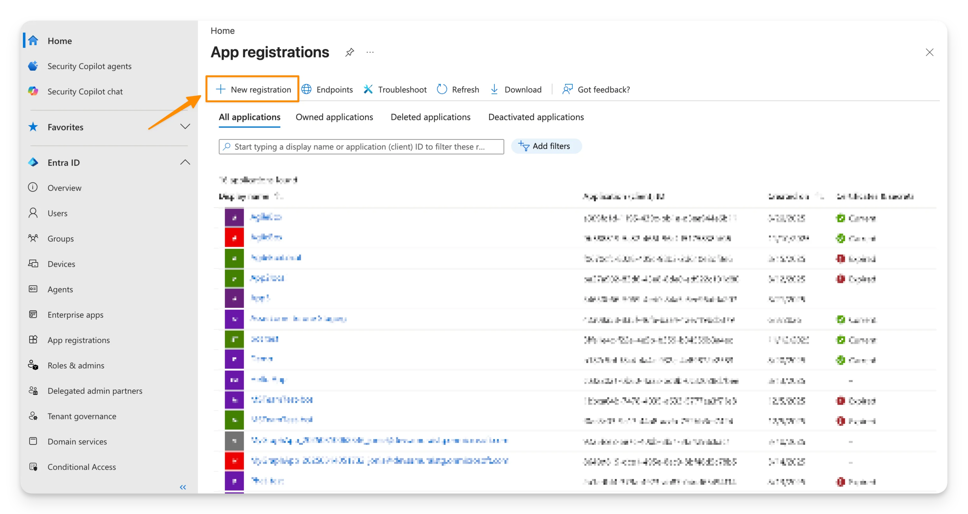Close the App registrations pane
The image size is (968, 514).
point(929,52)
